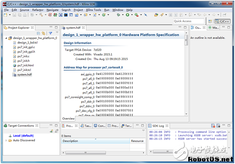Image resolution: width=235 pixels, height=164 pixels.
Task: Select the C/C++ perspective button
Action: coord(222,22)
